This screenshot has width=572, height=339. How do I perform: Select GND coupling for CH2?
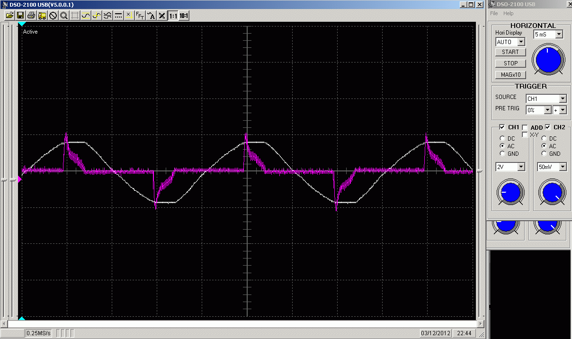(x=545, y=154)
